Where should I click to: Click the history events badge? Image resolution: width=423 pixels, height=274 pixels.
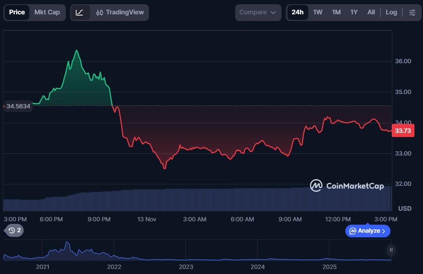click(x=15, y=230)
